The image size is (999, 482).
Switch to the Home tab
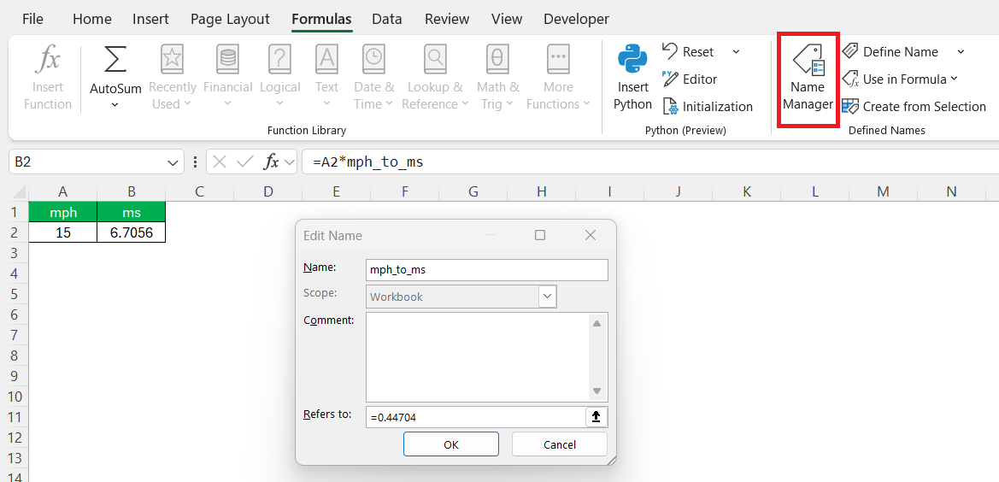point(92,19)
